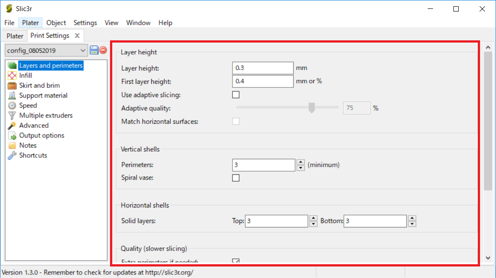Click the scrollbar down arrow
496x278 pixels.
[x=488, y=258]
